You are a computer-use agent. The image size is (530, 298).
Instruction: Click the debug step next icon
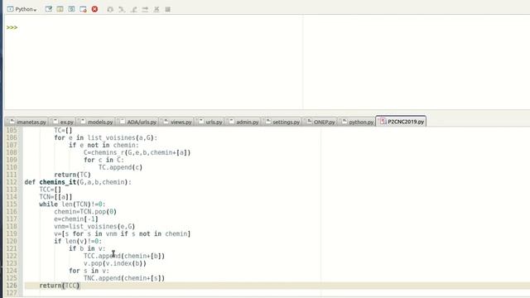point(122,9)
